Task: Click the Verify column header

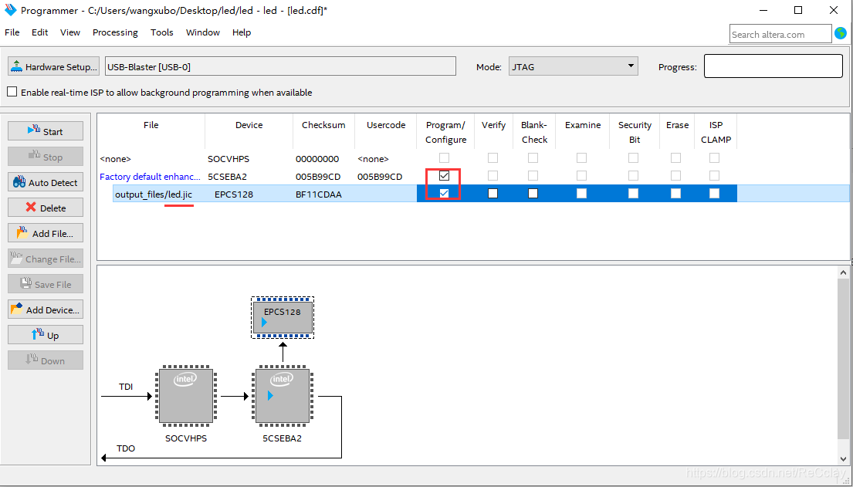Action: pyautogui.click(x=493, y=124)
